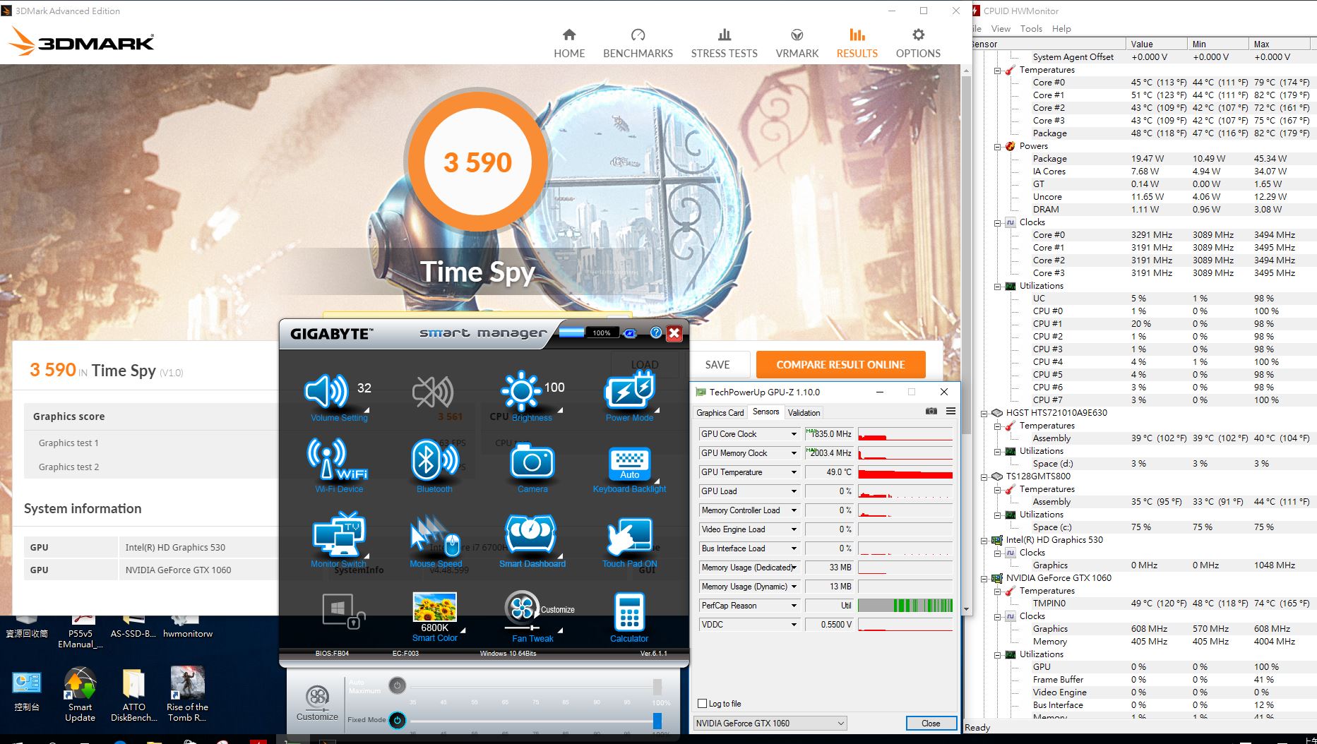Collapse Powers tree node in HWMonitor
This screenshot has width=1317, height=744.
(x=998, y=146)
